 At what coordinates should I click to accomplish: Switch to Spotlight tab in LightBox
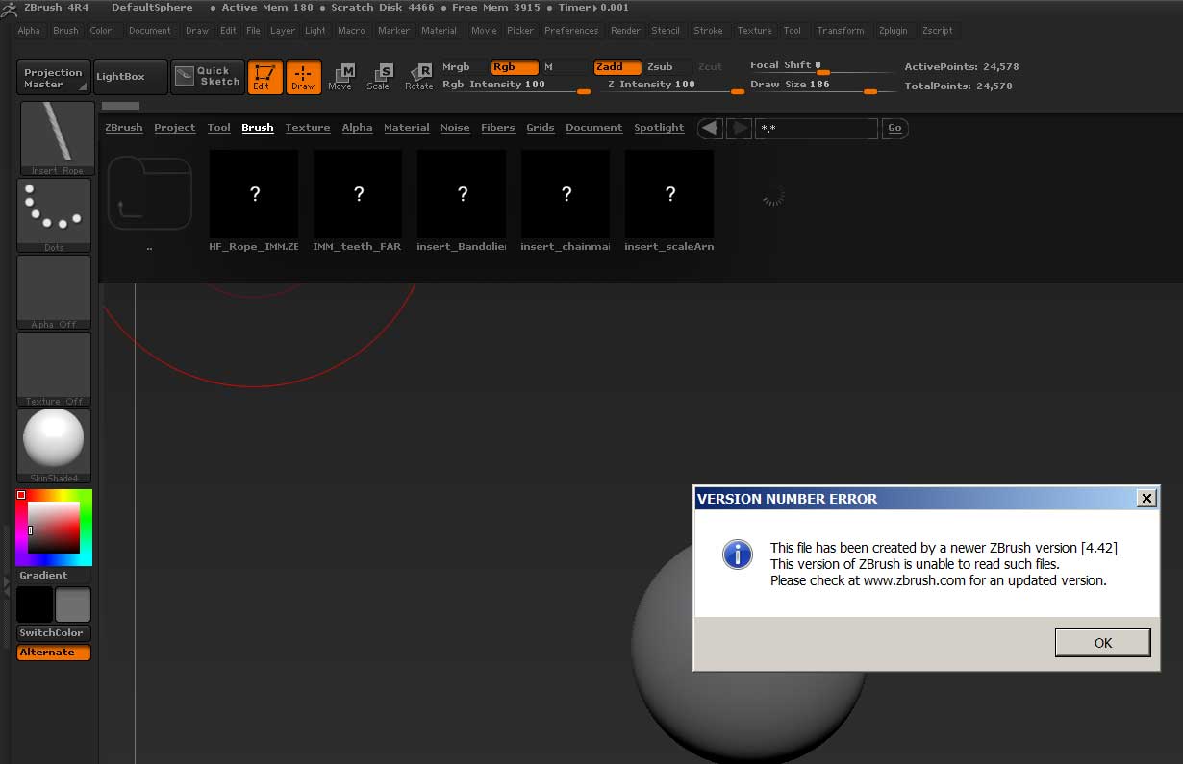tap(660, 128)
